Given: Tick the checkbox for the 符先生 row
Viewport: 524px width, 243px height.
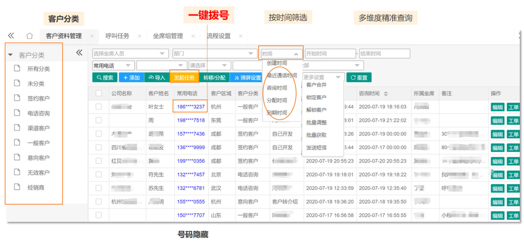Looking at the screenshot, I should point(98,174).
